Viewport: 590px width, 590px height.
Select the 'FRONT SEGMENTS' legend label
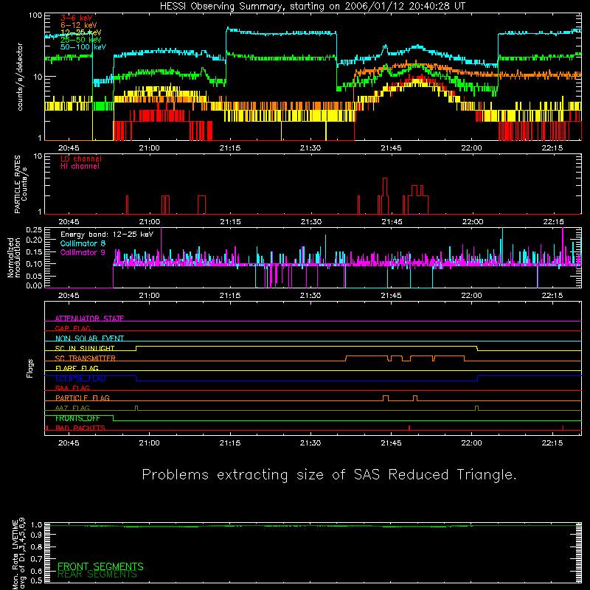click(100, 566)
